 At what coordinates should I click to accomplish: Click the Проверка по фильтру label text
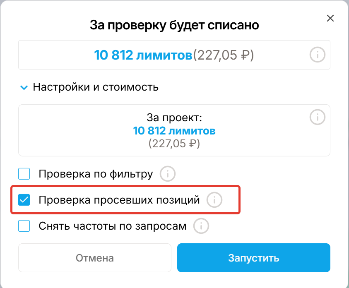[x=96, y=174]
